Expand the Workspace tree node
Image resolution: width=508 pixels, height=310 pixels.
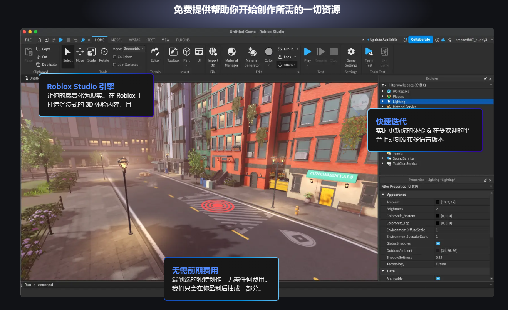coord(382,91)
